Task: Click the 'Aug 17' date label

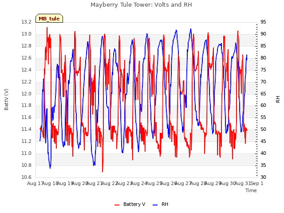Action: click(x=35, y=183)
